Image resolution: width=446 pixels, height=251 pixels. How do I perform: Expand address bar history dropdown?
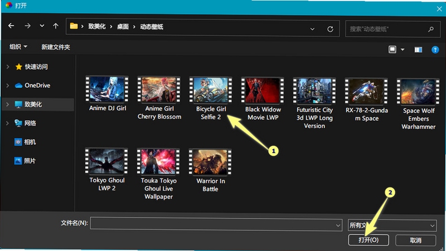(x=312, y=29)
